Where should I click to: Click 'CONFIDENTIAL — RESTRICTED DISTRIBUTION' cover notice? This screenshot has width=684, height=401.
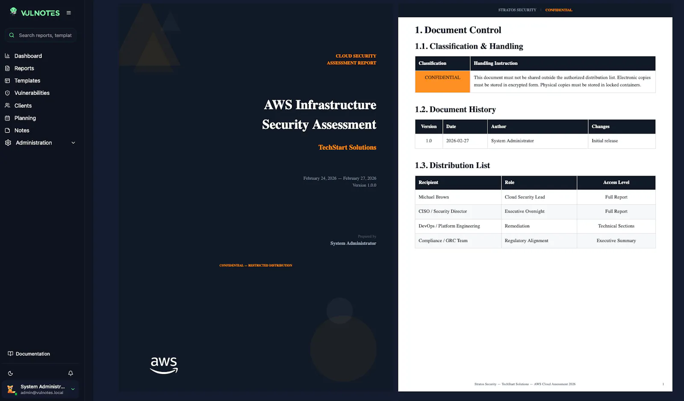coord(256,265)
